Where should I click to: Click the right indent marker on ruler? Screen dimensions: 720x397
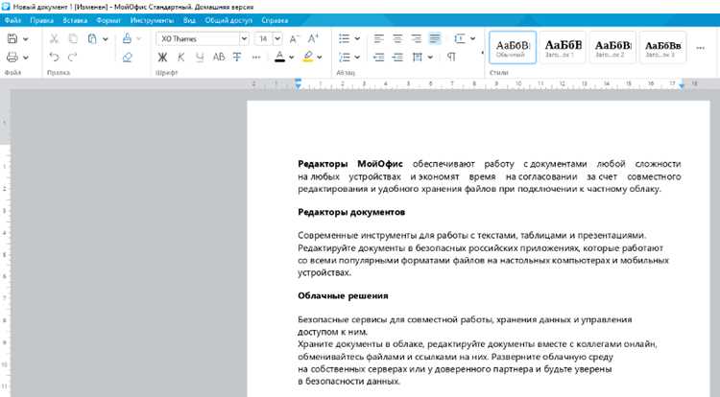point(682,85)
